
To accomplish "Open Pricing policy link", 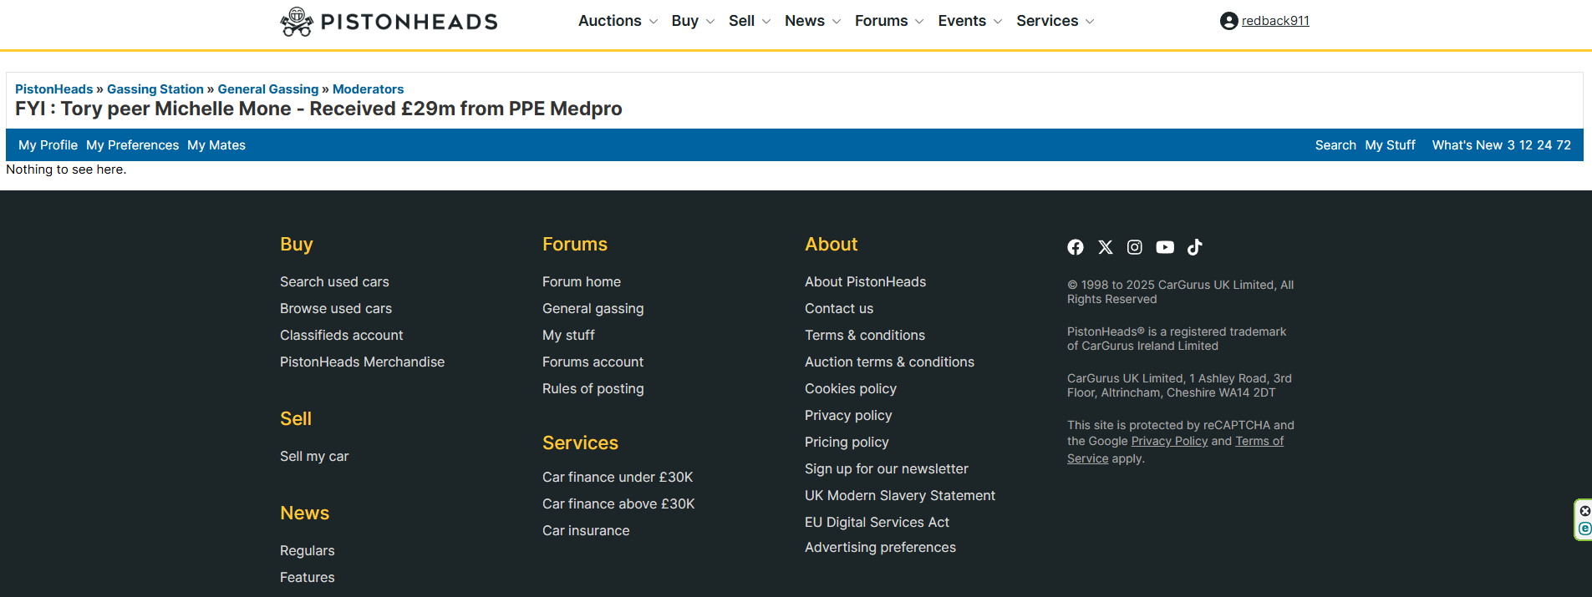I will coord(847,443).
